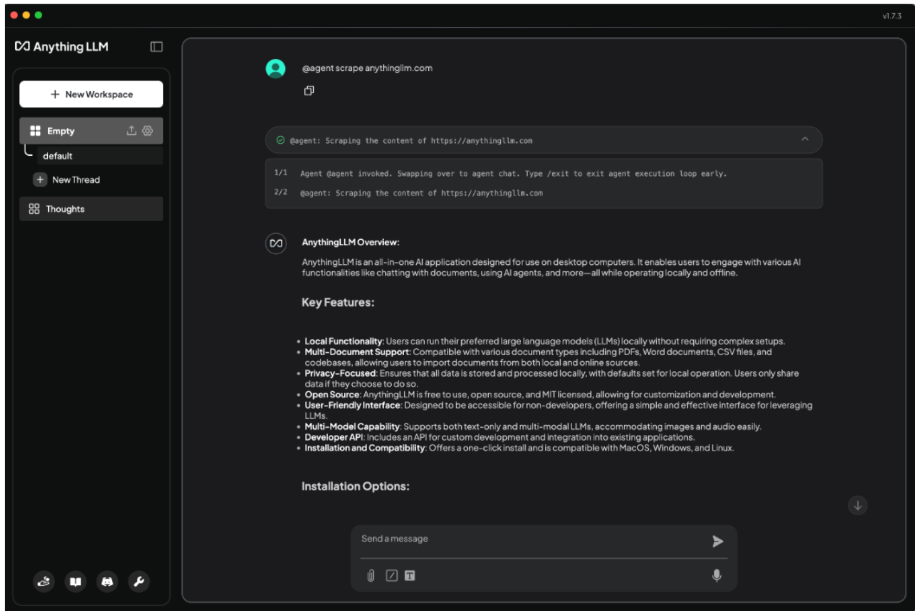Viewport: 916px width, 611px height.
Task: Click the agent status header text
Action: [x=411, y=141]
